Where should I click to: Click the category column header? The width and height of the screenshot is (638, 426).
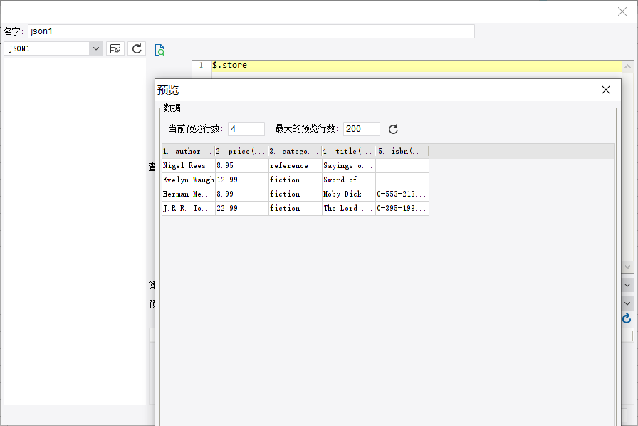coord(295,151)
